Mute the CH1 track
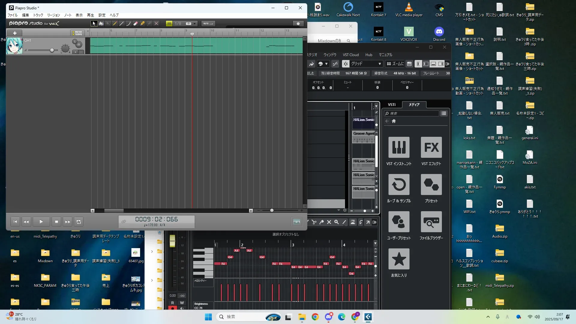Screen dimensions: 576x324 pyautogui.click(x=79, y=45)
